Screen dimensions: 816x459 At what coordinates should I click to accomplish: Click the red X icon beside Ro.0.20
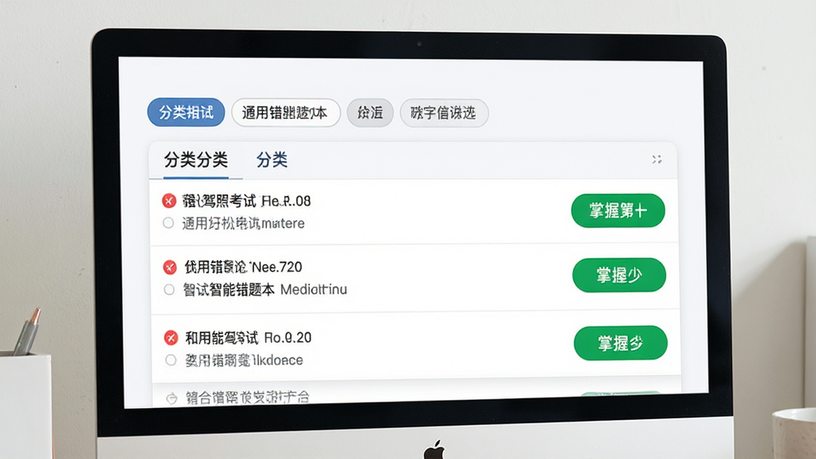[x=171, y=338]
